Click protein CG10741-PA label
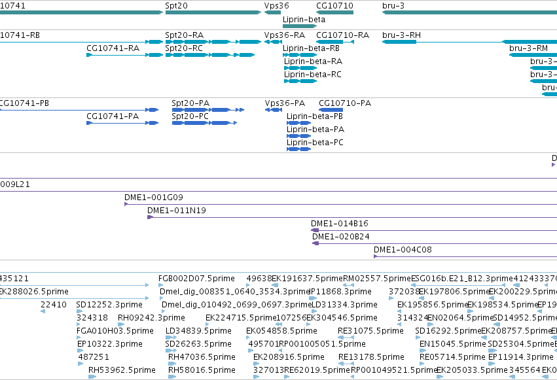 tap(113, 116)
